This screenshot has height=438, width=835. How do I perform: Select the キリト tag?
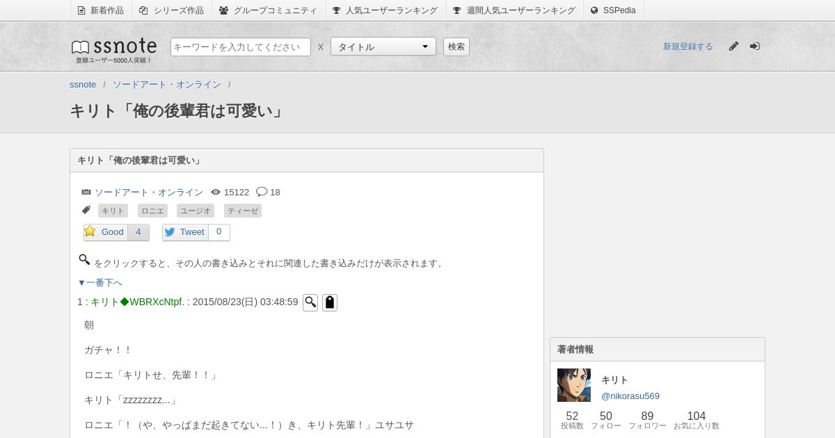pos(113,211)
